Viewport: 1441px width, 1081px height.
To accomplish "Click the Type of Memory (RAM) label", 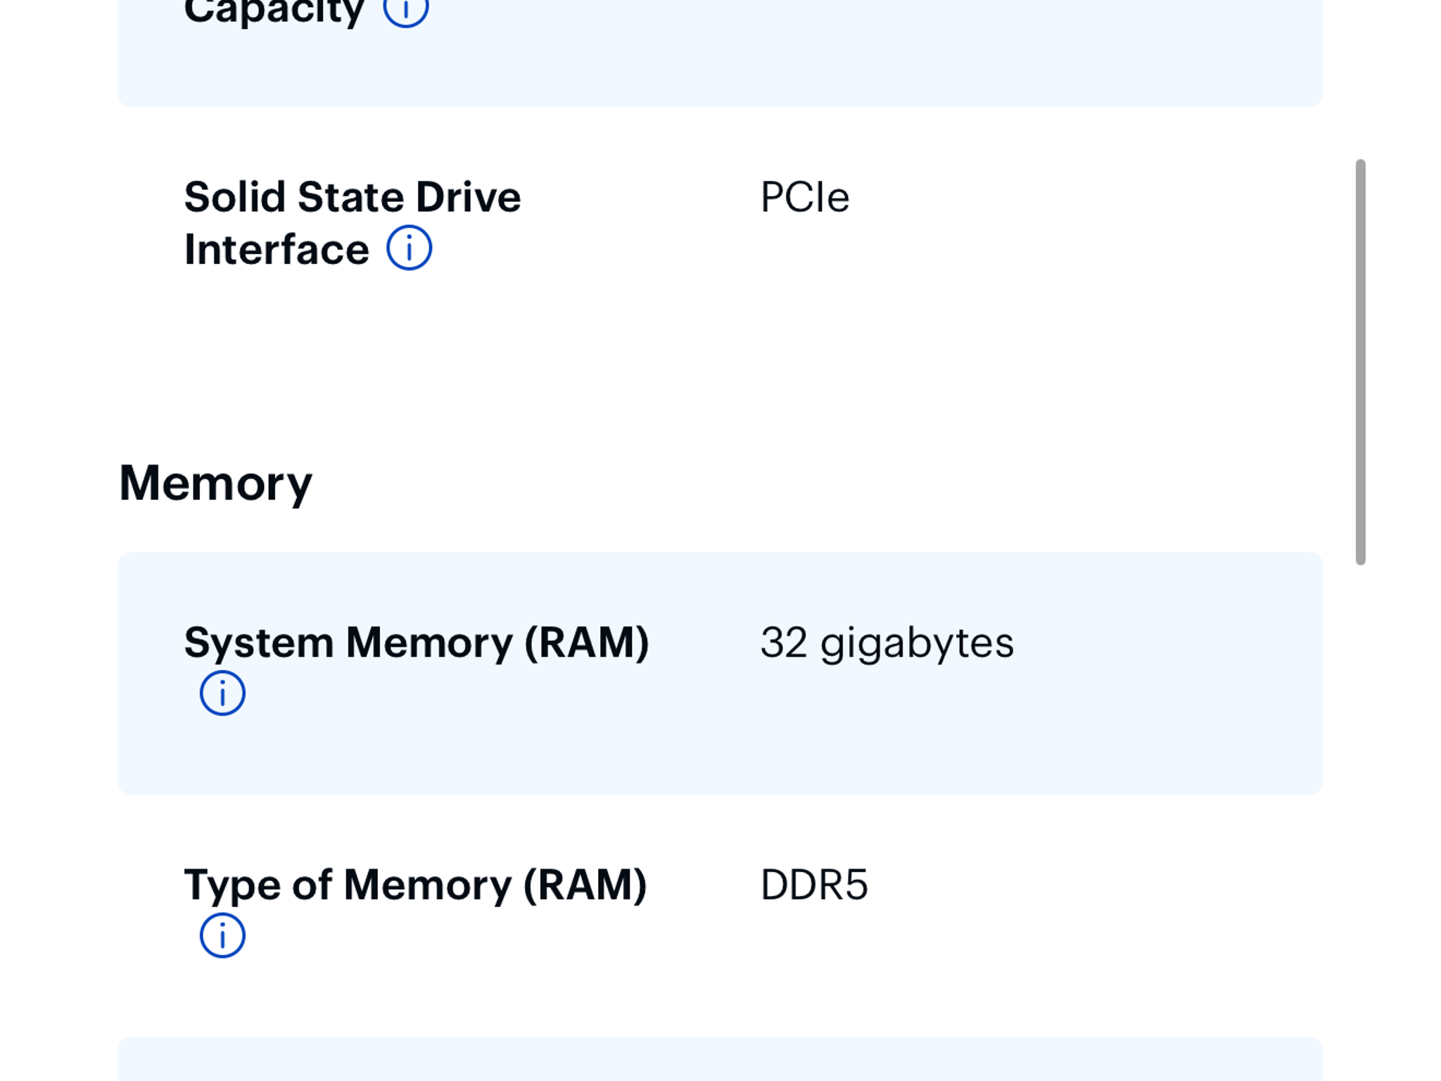I will (415, 885).
